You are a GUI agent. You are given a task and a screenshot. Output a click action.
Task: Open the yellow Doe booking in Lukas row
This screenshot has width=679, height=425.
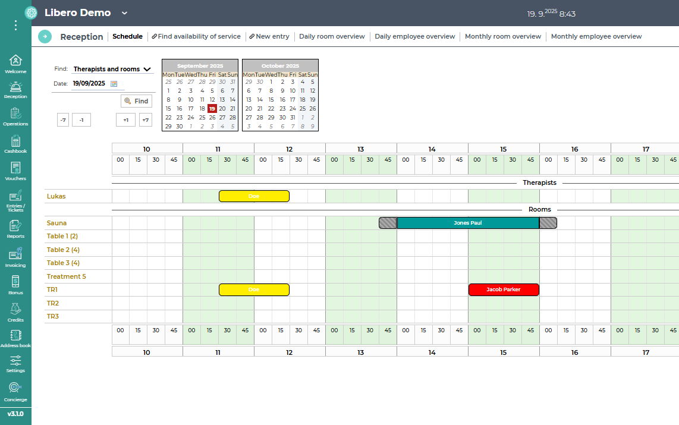pyautogui.click(x=254, y=196)
